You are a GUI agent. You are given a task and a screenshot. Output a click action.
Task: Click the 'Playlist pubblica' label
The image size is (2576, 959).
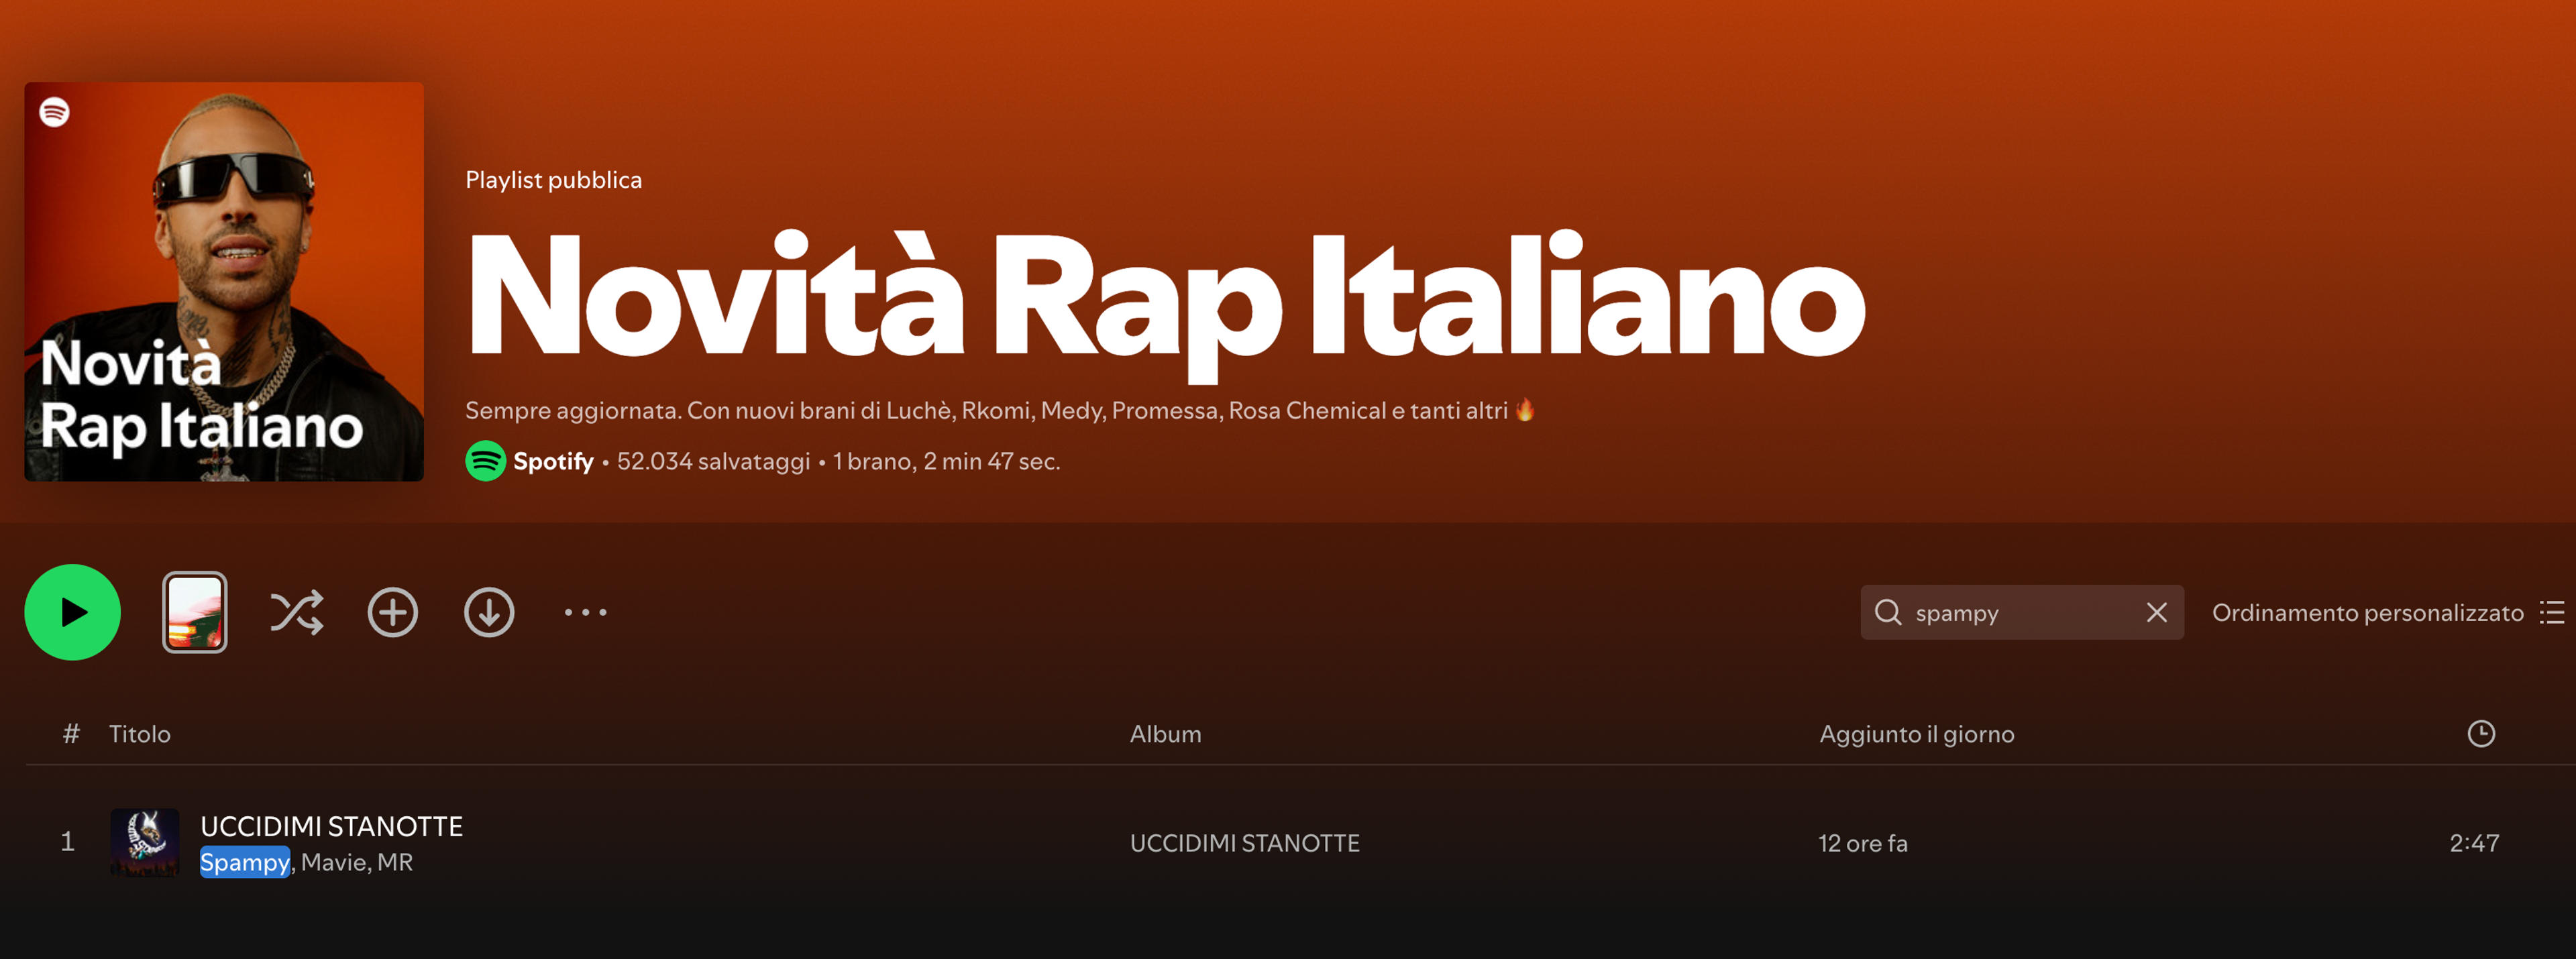554,180
